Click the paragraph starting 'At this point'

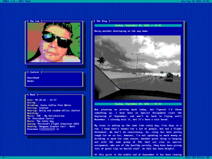click(x=138, y=155)
